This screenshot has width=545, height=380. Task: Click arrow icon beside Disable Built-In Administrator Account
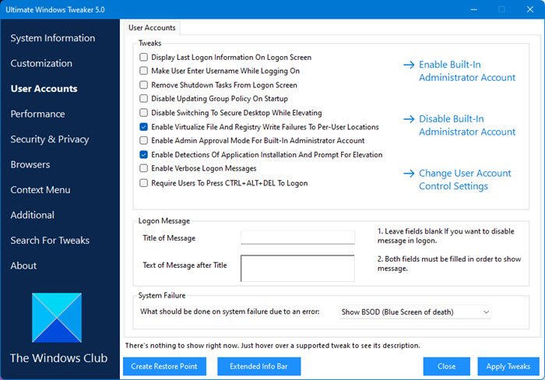pos(409,120)
